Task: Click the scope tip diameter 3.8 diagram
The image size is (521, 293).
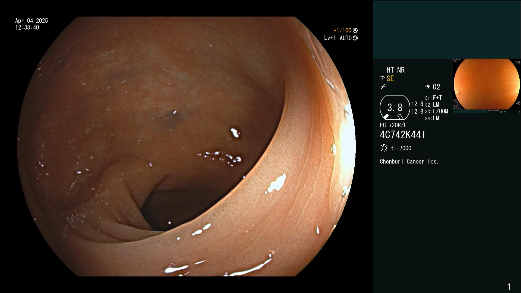Action: pyautogui.click(x=395, y=108)
